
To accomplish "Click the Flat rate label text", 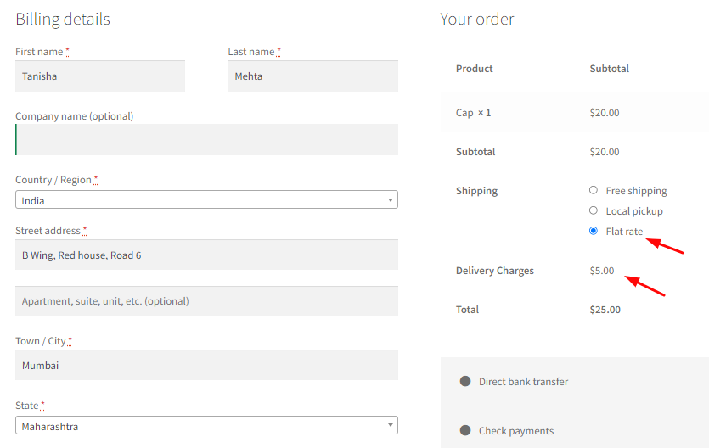I will click(x=624, y=232).
